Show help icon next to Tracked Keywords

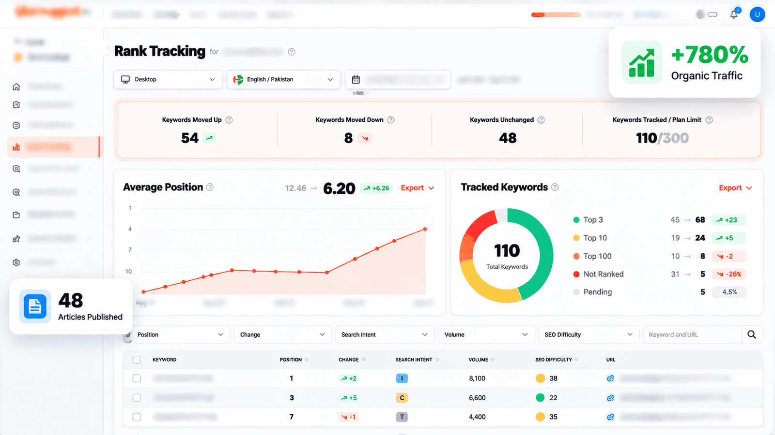pyautogui.click(x=555, y=187)
